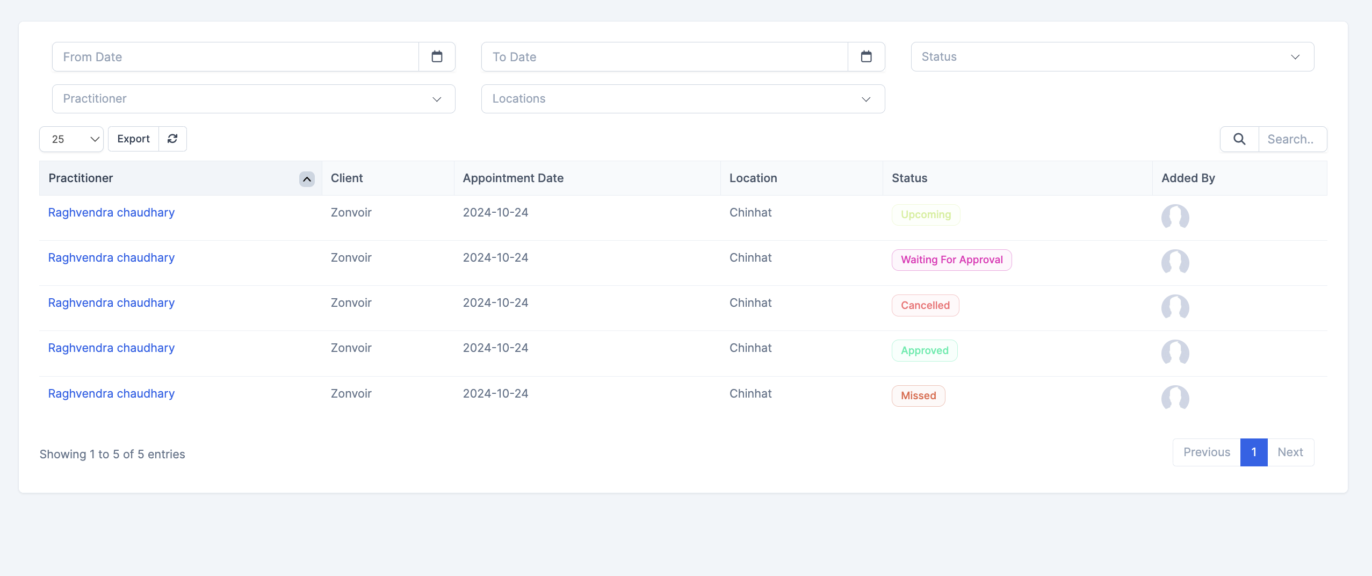Image resolution: width=1372 pixels, height=576 pixels.
Task: Click the Export button
Action: coord(133,138)
